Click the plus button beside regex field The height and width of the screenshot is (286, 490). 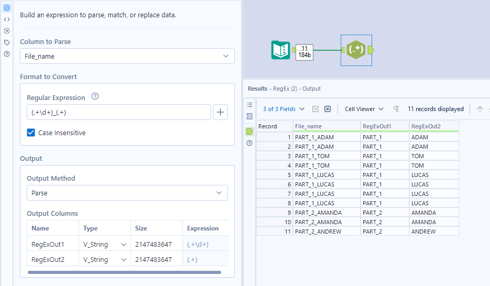[x=220, y=112]
